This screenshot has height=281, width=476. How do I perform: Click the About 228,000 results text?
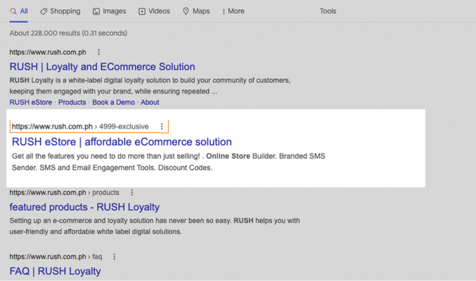tap(68, 33)
